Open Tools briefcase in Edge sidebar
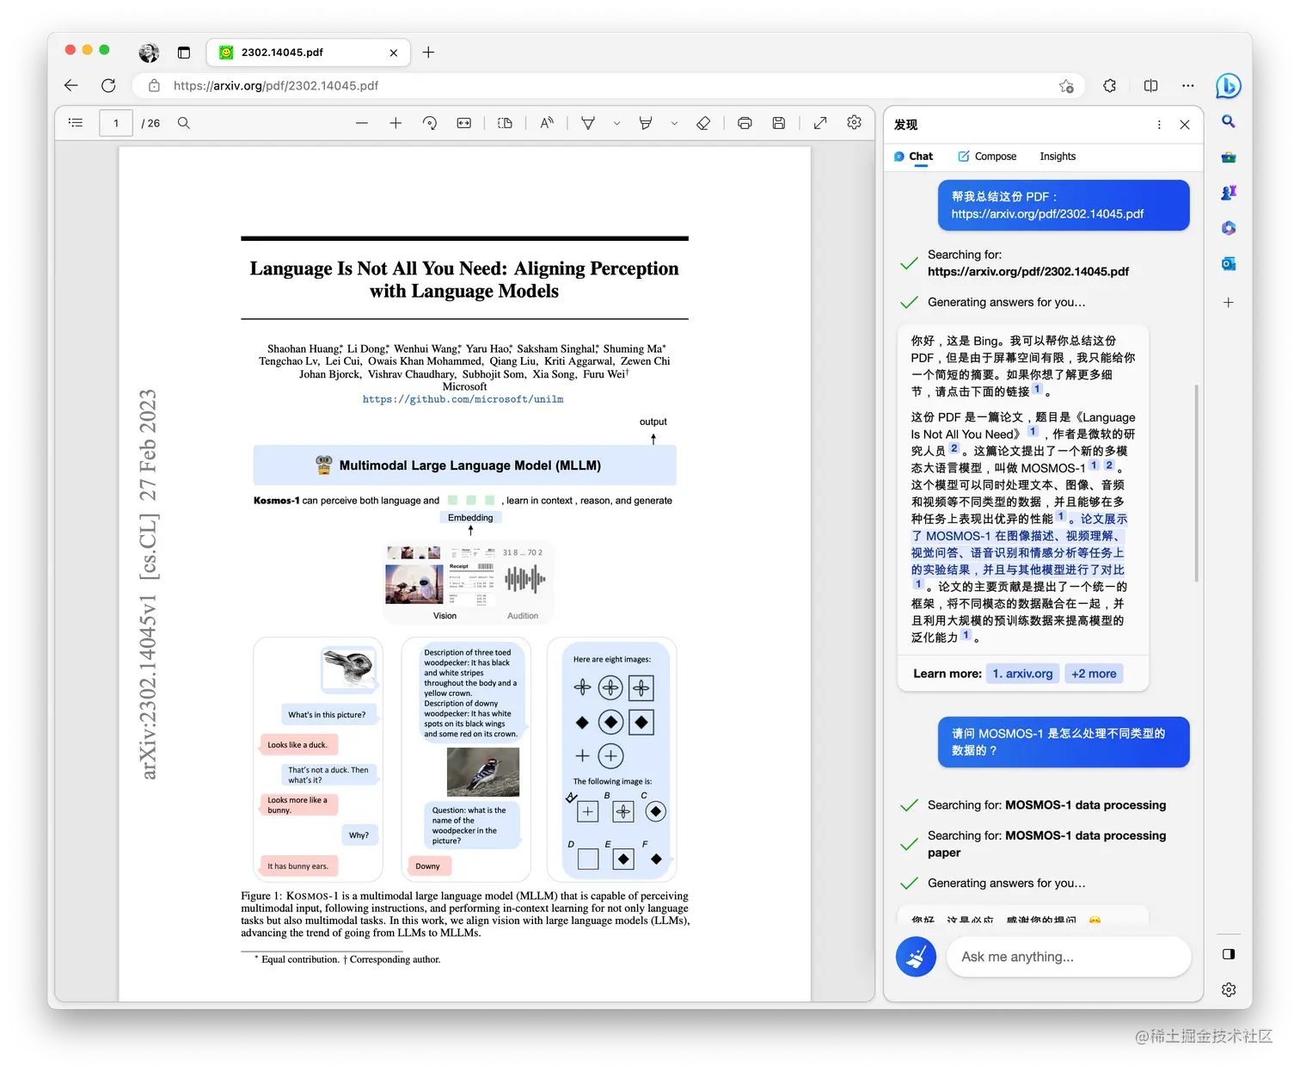Image resolution: width=1300 pixels, height=1072 pixels. point(1229,157)
